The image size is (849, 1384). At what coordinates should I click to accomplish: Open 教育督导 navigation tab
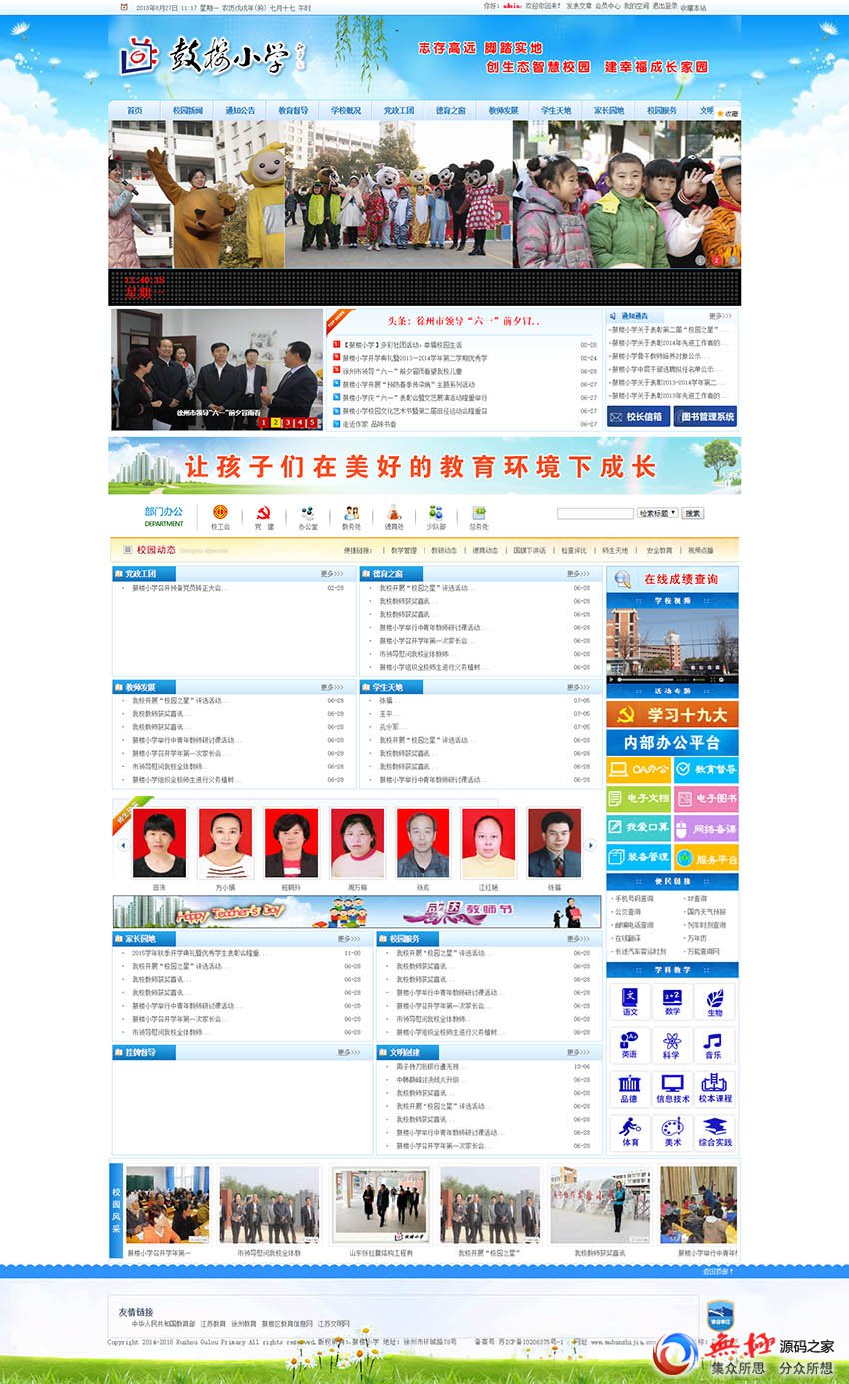[293, 111]
